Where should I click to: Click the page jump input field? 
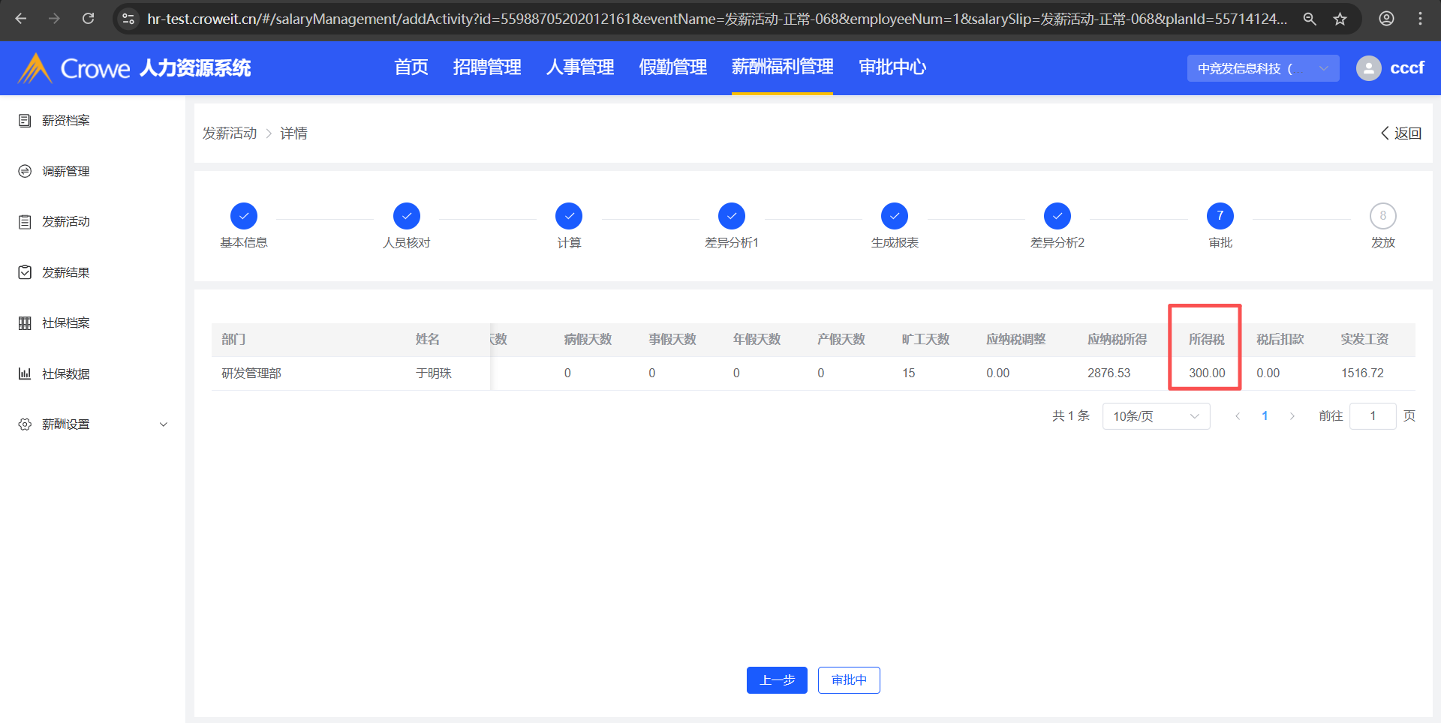click(x=1372, y=416)
